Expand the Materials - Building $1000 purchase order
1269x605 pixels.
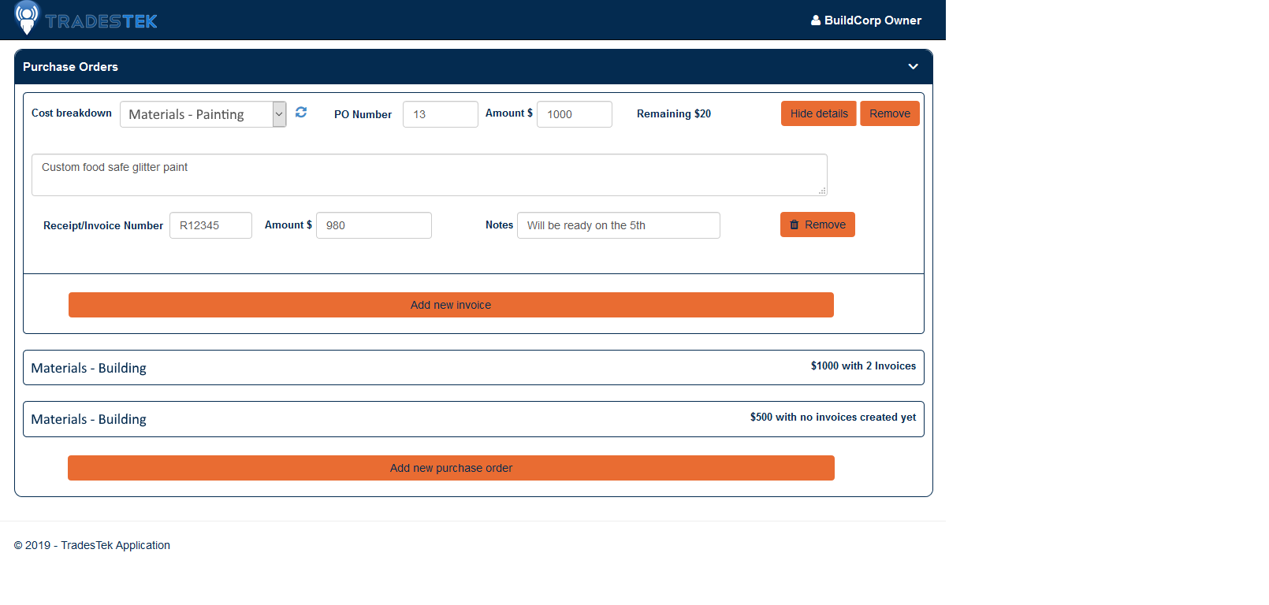(473, 368)
